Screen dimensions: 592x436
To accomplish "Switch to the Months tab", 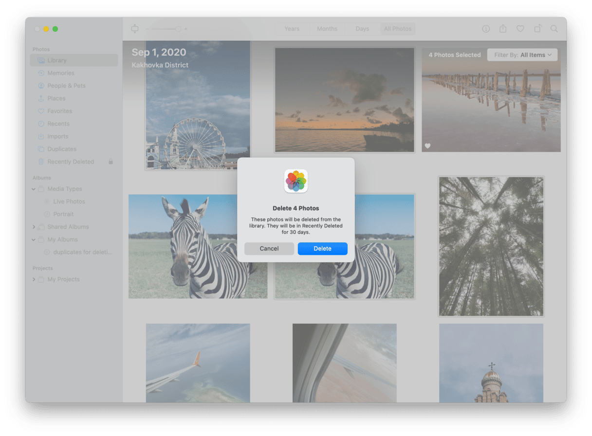I will click(327, 29).
